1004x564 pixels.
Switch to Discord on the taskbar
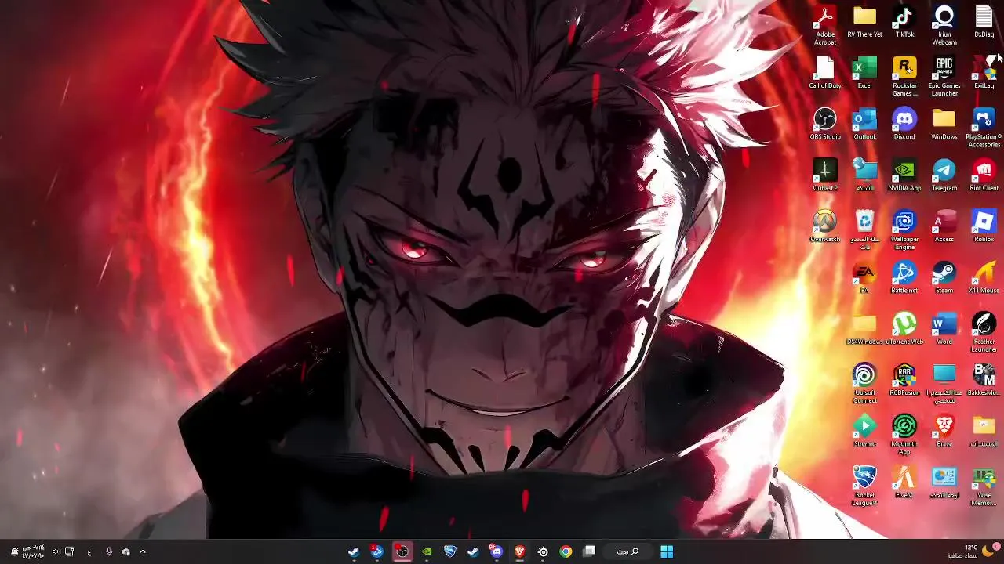[496, 551]
